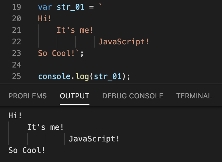Click 'Hi!' in the output panel
The width and height of the screenshot is (222, 162).
click(x=15, y=116)
